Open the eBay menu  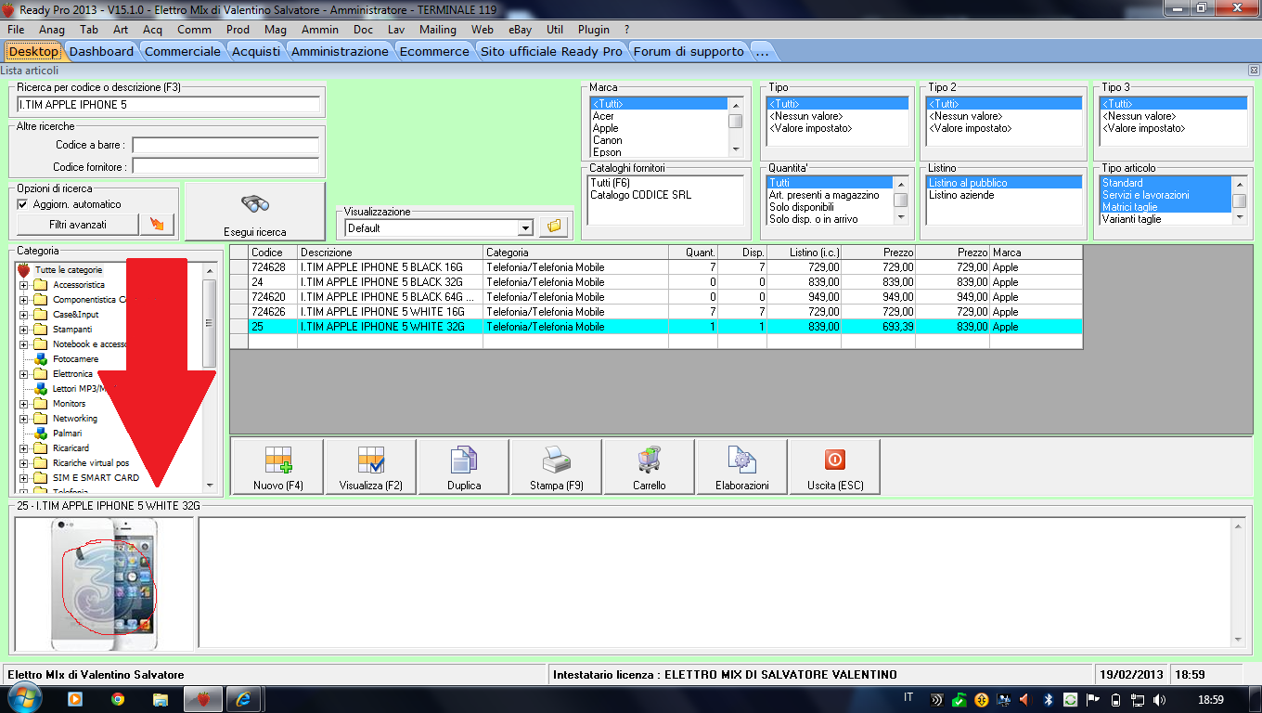point(520,30)
